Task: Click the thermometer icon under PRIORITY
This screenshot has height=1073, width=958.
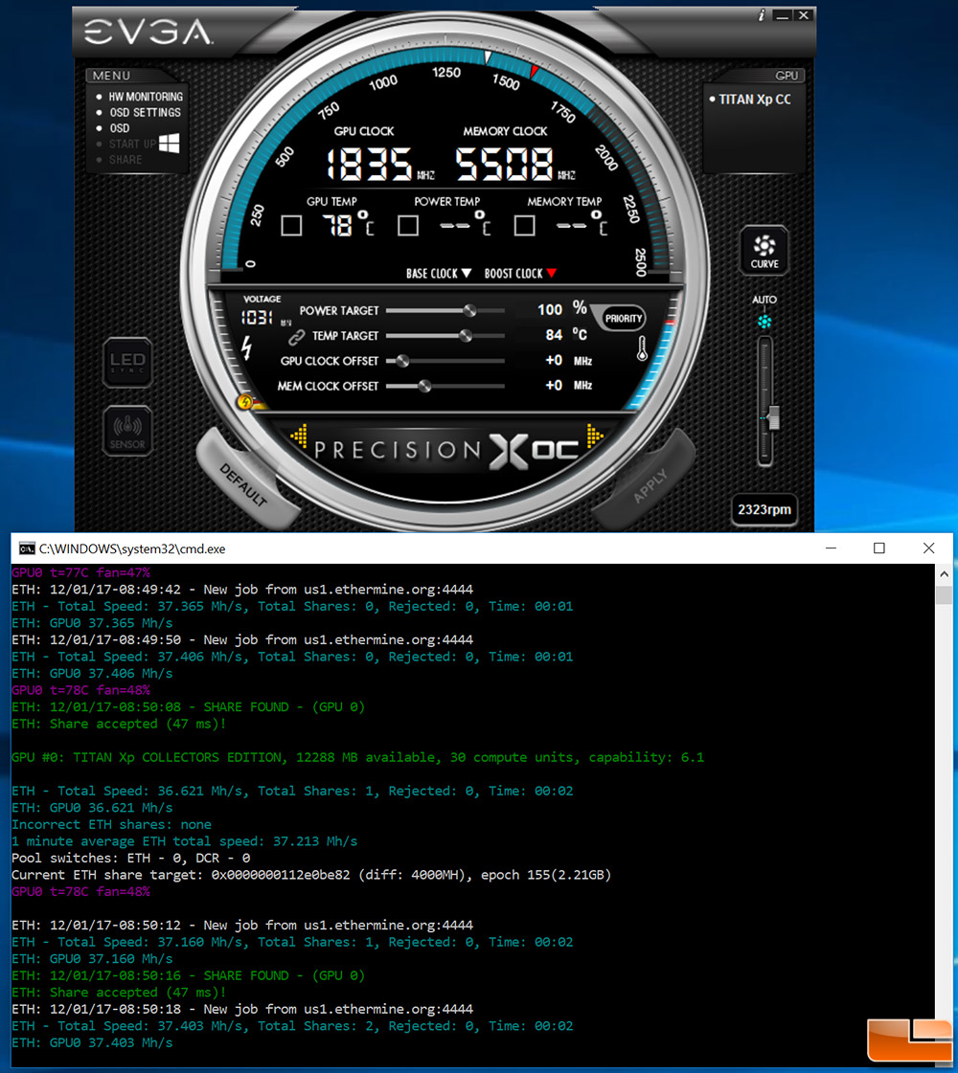Action: pyautogui.click(x=642, y=349)
